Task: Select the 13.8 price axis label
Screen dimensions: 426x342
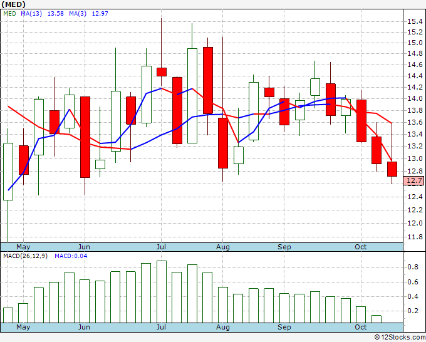Action: [x=415, y=110]
